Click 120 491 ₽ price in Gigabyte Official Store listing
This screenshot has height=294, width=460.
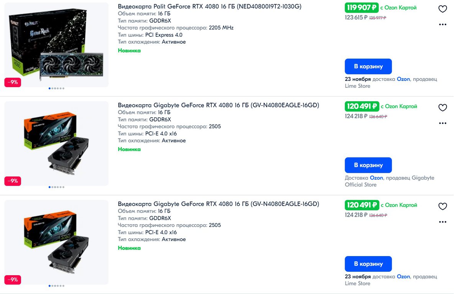coord(361,106)
